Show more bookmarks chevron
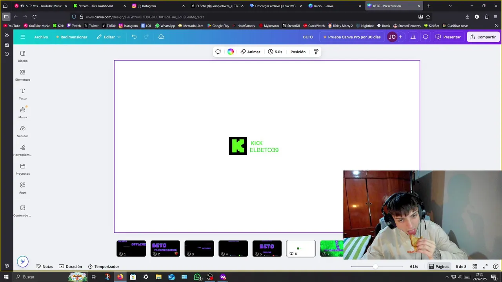This screenshot has height=282, width=502. 497,26
